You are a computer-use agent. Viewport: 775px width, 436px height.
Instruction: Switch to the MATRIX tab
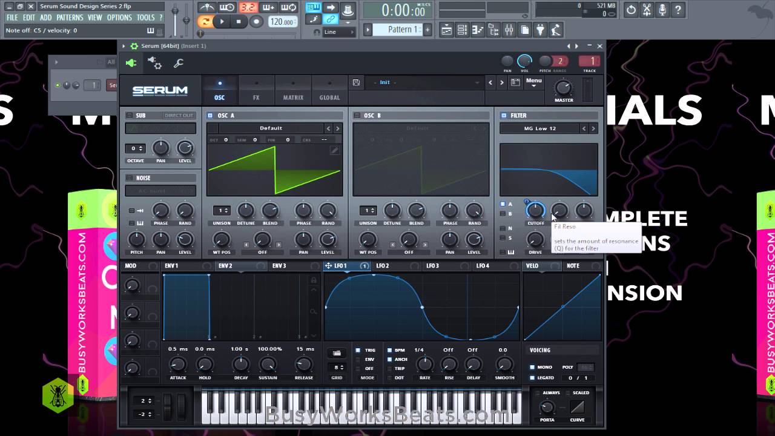[x=293, y=91]
